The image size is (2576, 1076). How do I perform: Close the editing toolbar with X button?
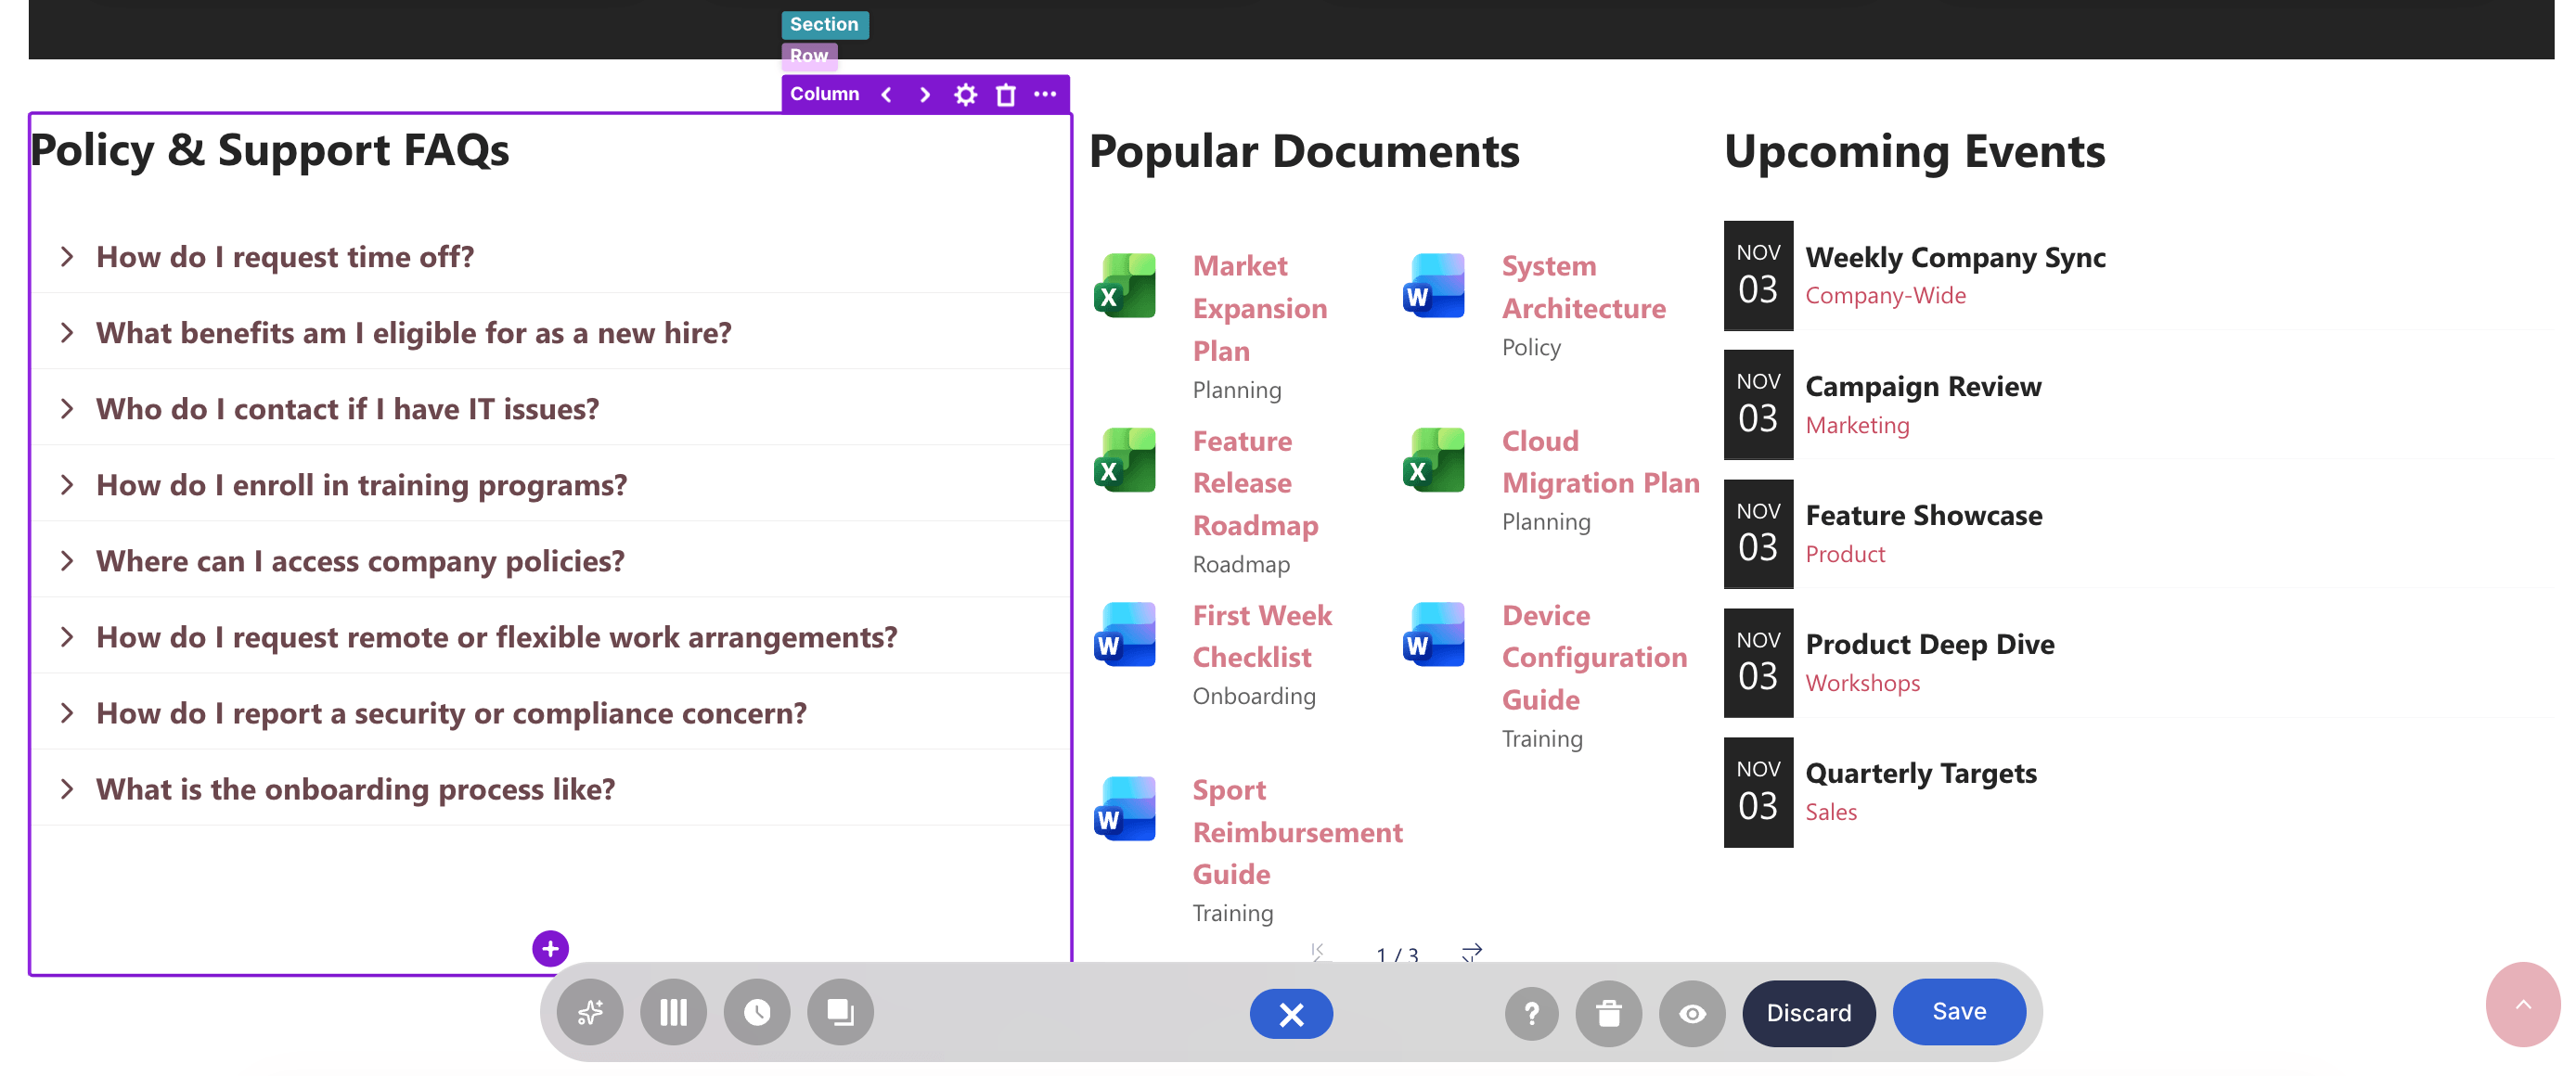[x=1291, y=1014]
